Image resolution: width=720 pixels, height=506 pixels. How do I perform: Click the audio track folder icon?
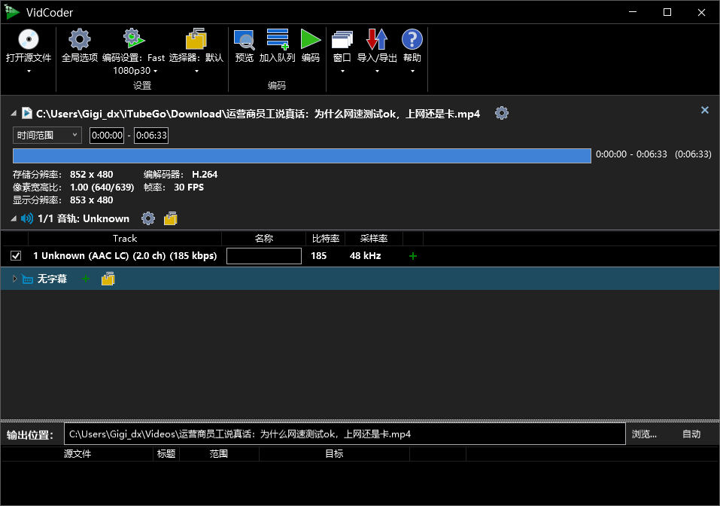pos(170,218)
